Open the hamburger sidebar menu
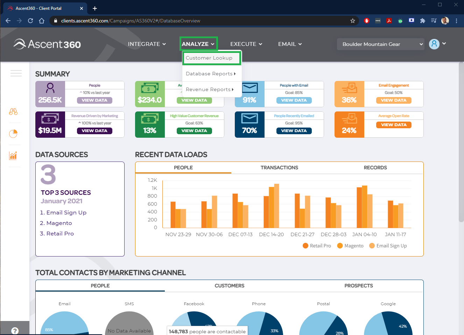The image size is (464, 335). click(16, 73)
